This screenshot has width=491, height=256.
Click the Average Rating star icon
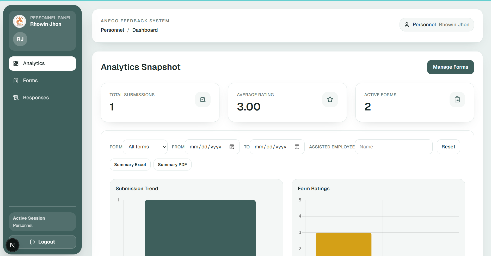330,100
